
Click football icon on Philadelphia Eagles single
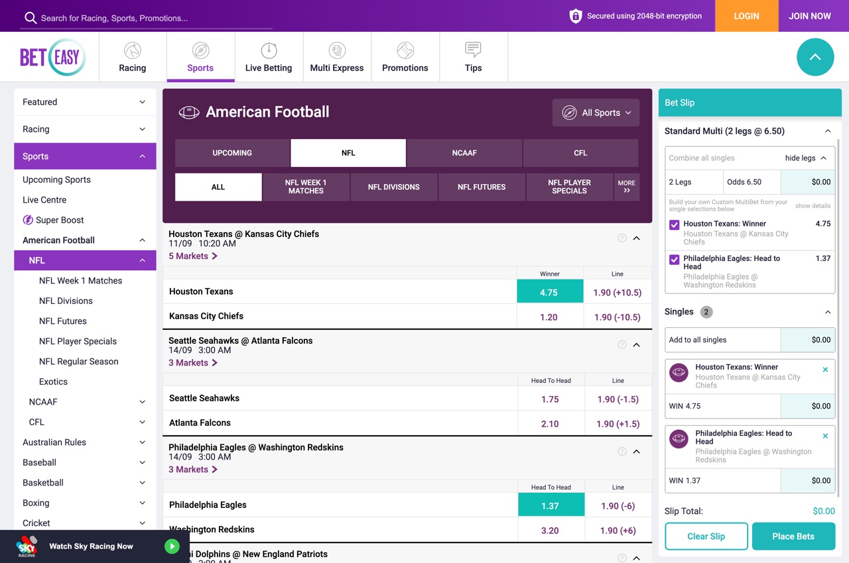[679, 438]
